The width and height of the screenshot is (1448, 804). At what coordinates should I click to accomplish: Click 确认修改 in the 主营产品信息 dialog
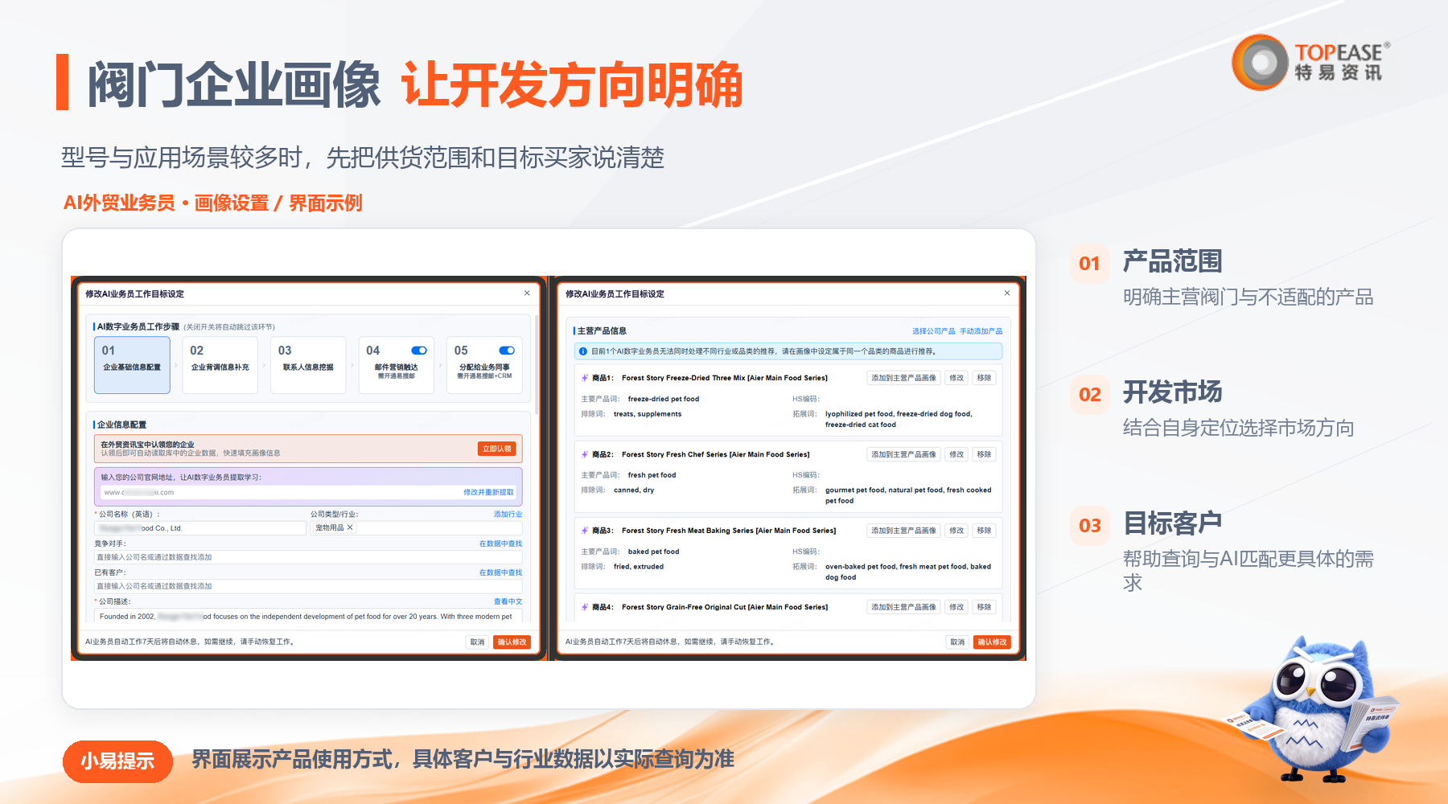(992, 642)
